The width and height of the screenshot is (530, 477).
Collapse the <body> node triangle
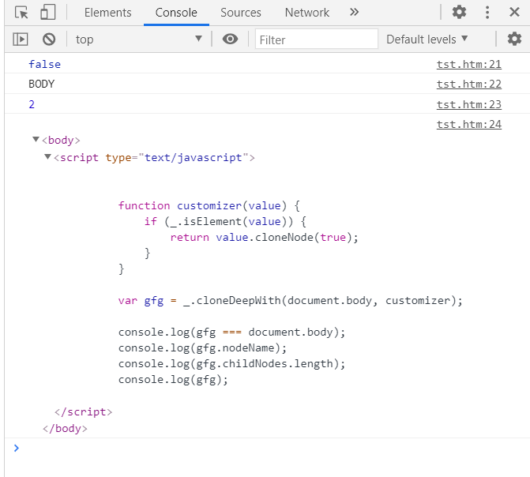tap(36, 139)
